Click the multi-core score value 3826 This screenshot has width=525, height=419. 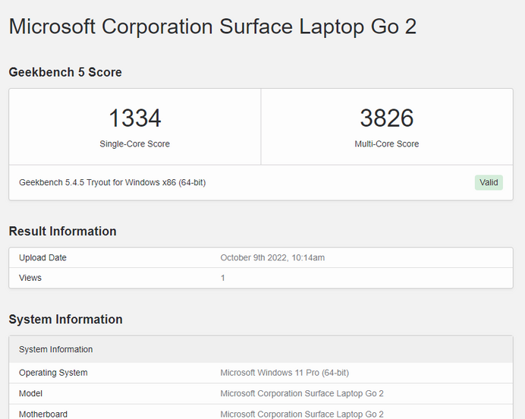[x=387, y=118]
